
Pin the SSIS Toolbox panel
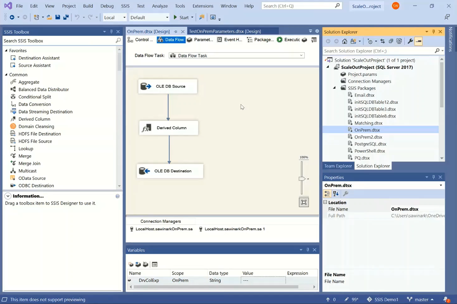pyautogui.click(x=111, y=31)
